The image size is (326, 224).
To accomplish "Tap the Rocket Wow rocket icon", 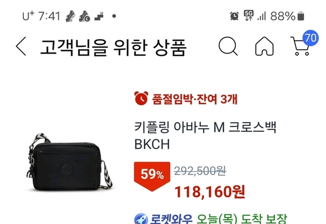I will (141, 219).
